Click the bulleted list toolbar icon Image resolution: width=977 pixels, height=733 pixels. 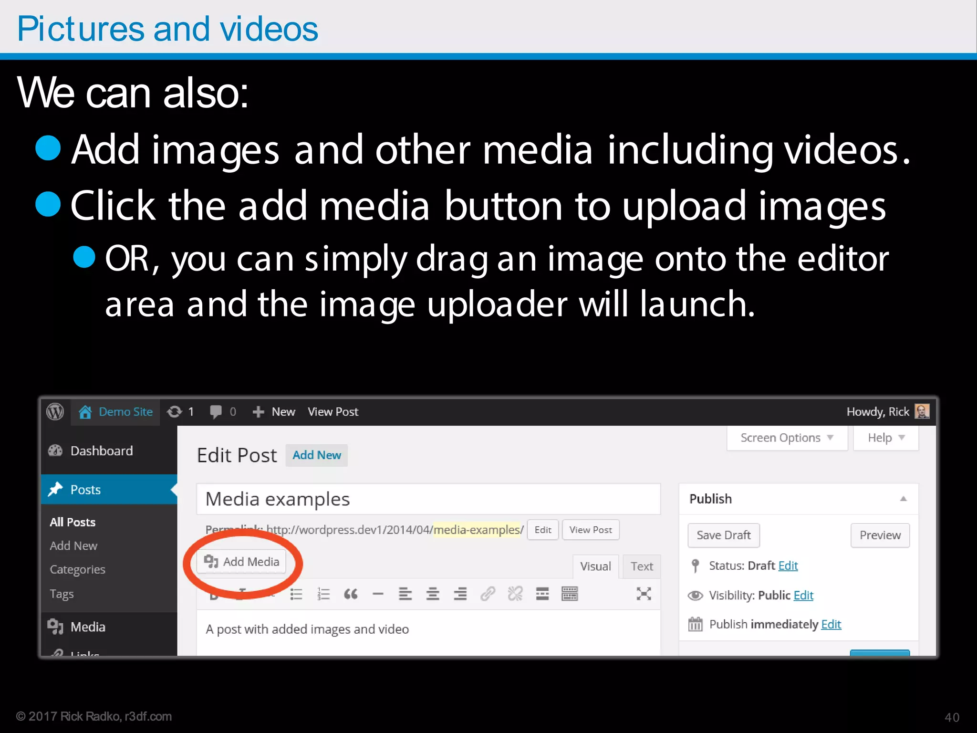pyautogui.click(x=296, y=594)
